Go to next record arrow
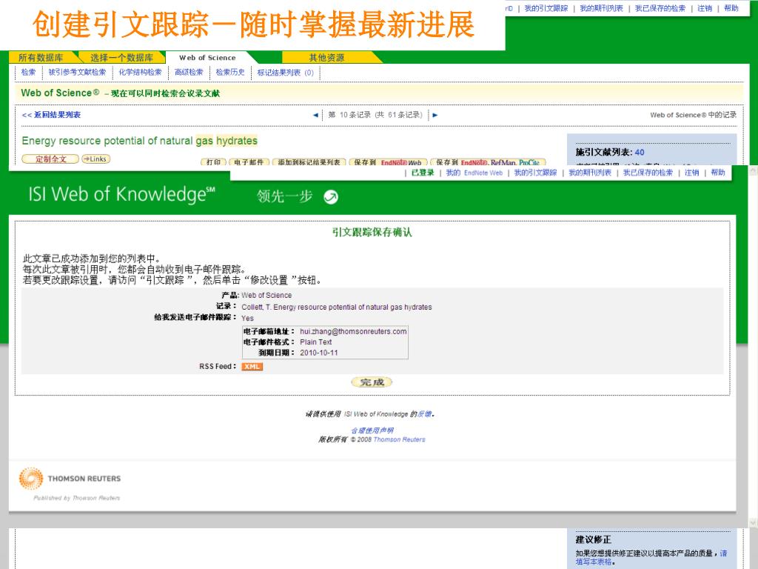The width and height of the screenshot is (758, 569). pos(435,115)
